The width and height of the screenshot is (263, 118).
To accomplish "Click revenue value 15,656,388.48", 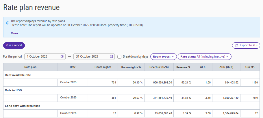I will (x=163, y=113).
